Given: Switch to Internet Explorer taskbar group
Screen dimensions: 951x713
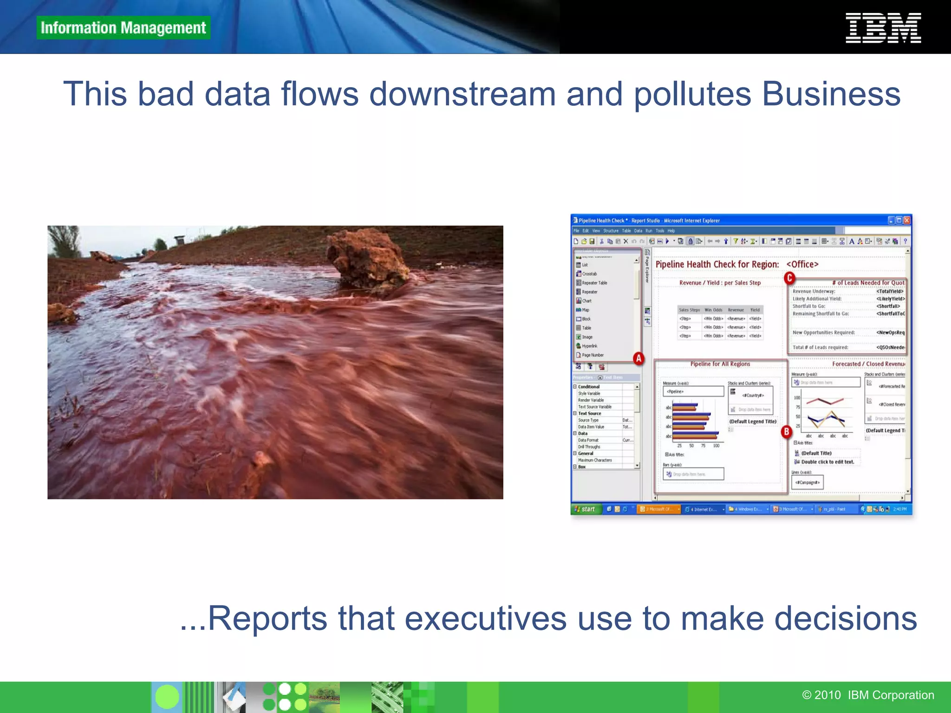Looking at the screenshot, I should click(x=704, y=509).
